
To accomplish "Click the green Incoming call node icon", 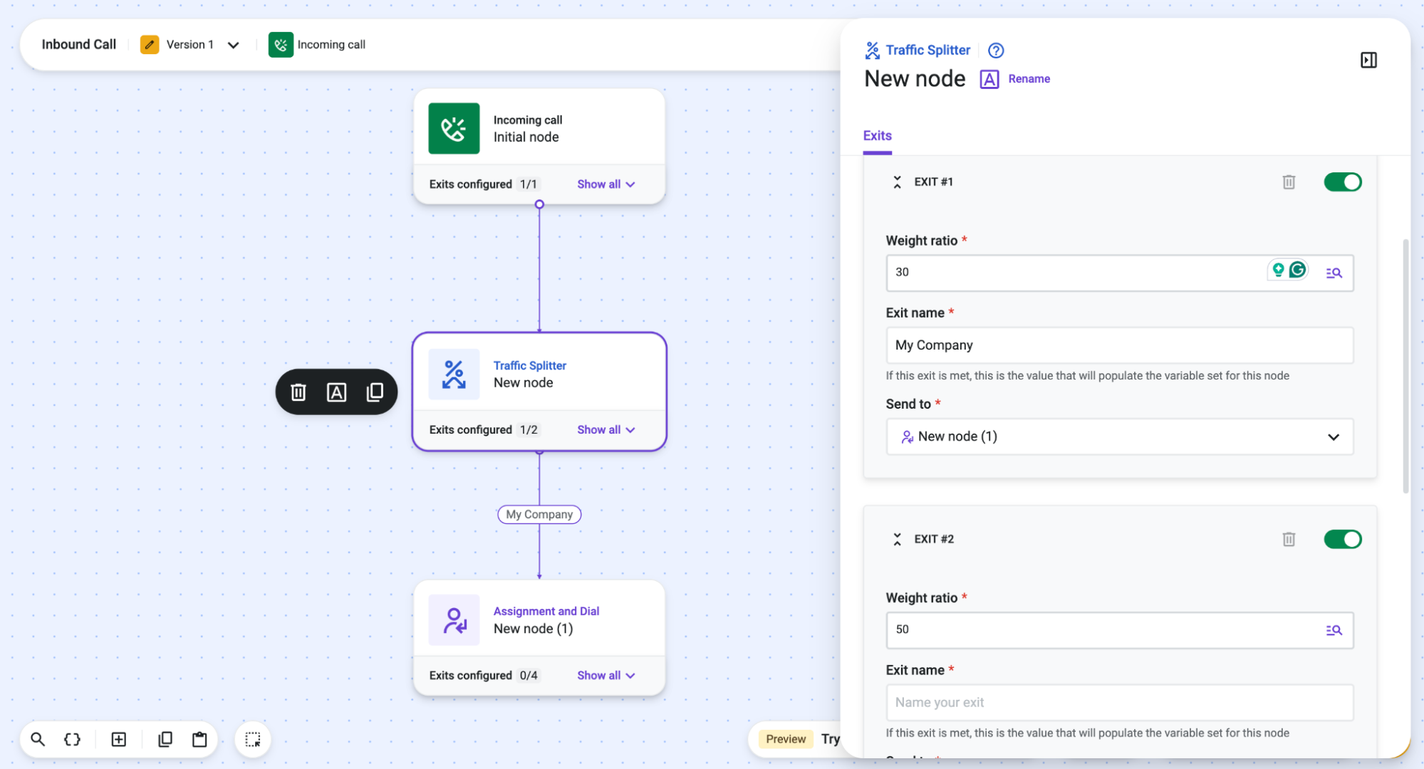I will click(x=454, y=129).
